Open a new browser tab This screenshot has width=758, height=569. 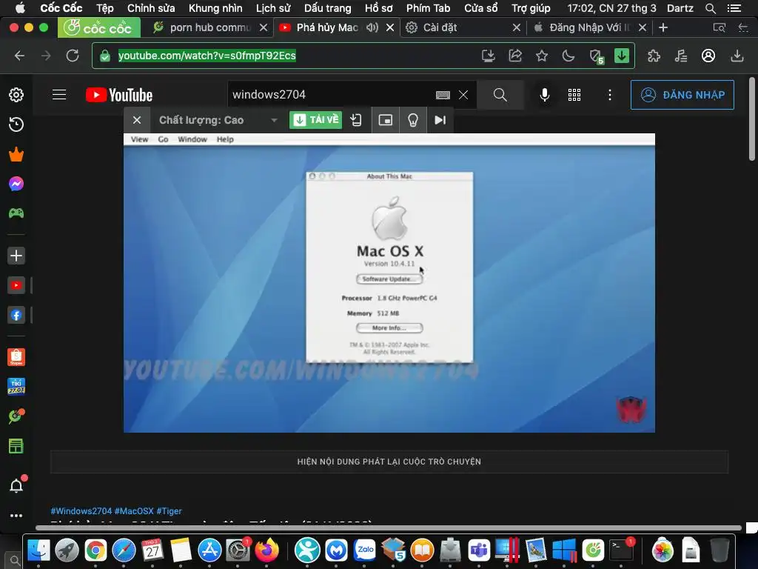coord(663,27)
